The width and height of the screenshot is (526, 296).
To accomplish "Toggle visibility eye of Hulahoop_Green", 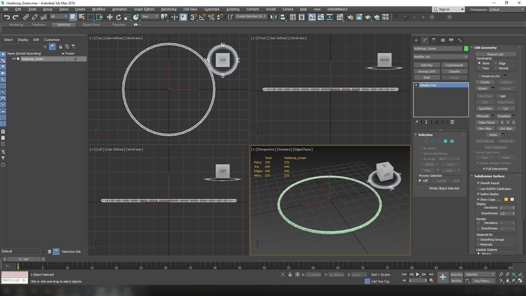I will click(x=14, y=59).
